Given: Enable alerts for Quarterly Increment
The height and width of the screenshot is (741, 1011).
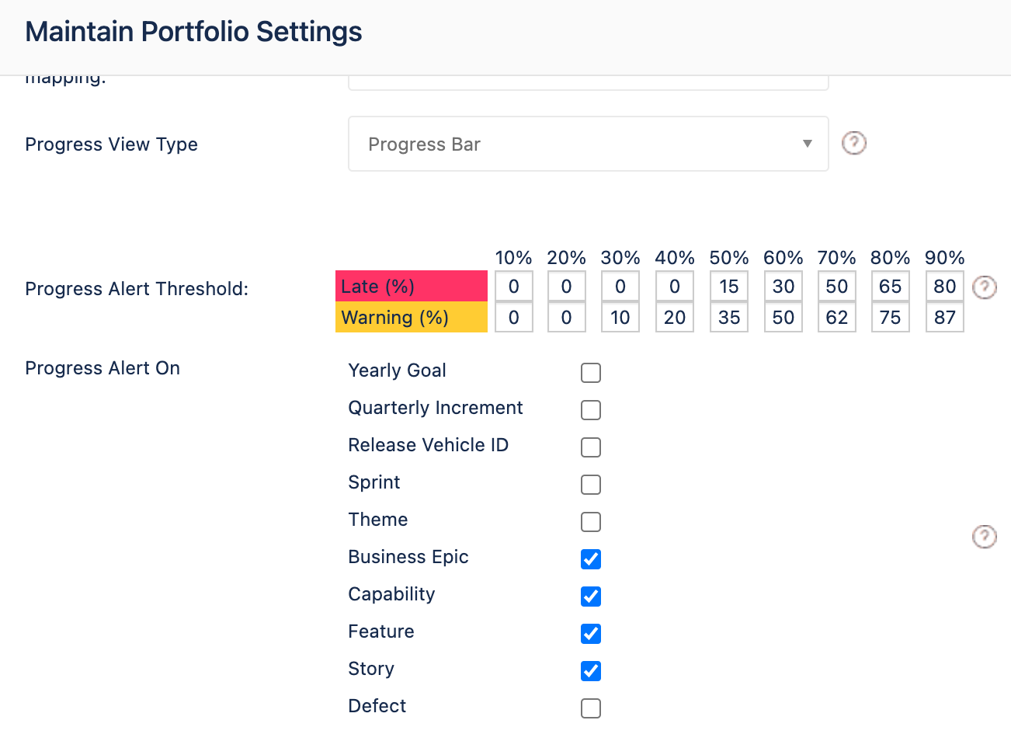Looking at the screenshot, I should 591,410.
